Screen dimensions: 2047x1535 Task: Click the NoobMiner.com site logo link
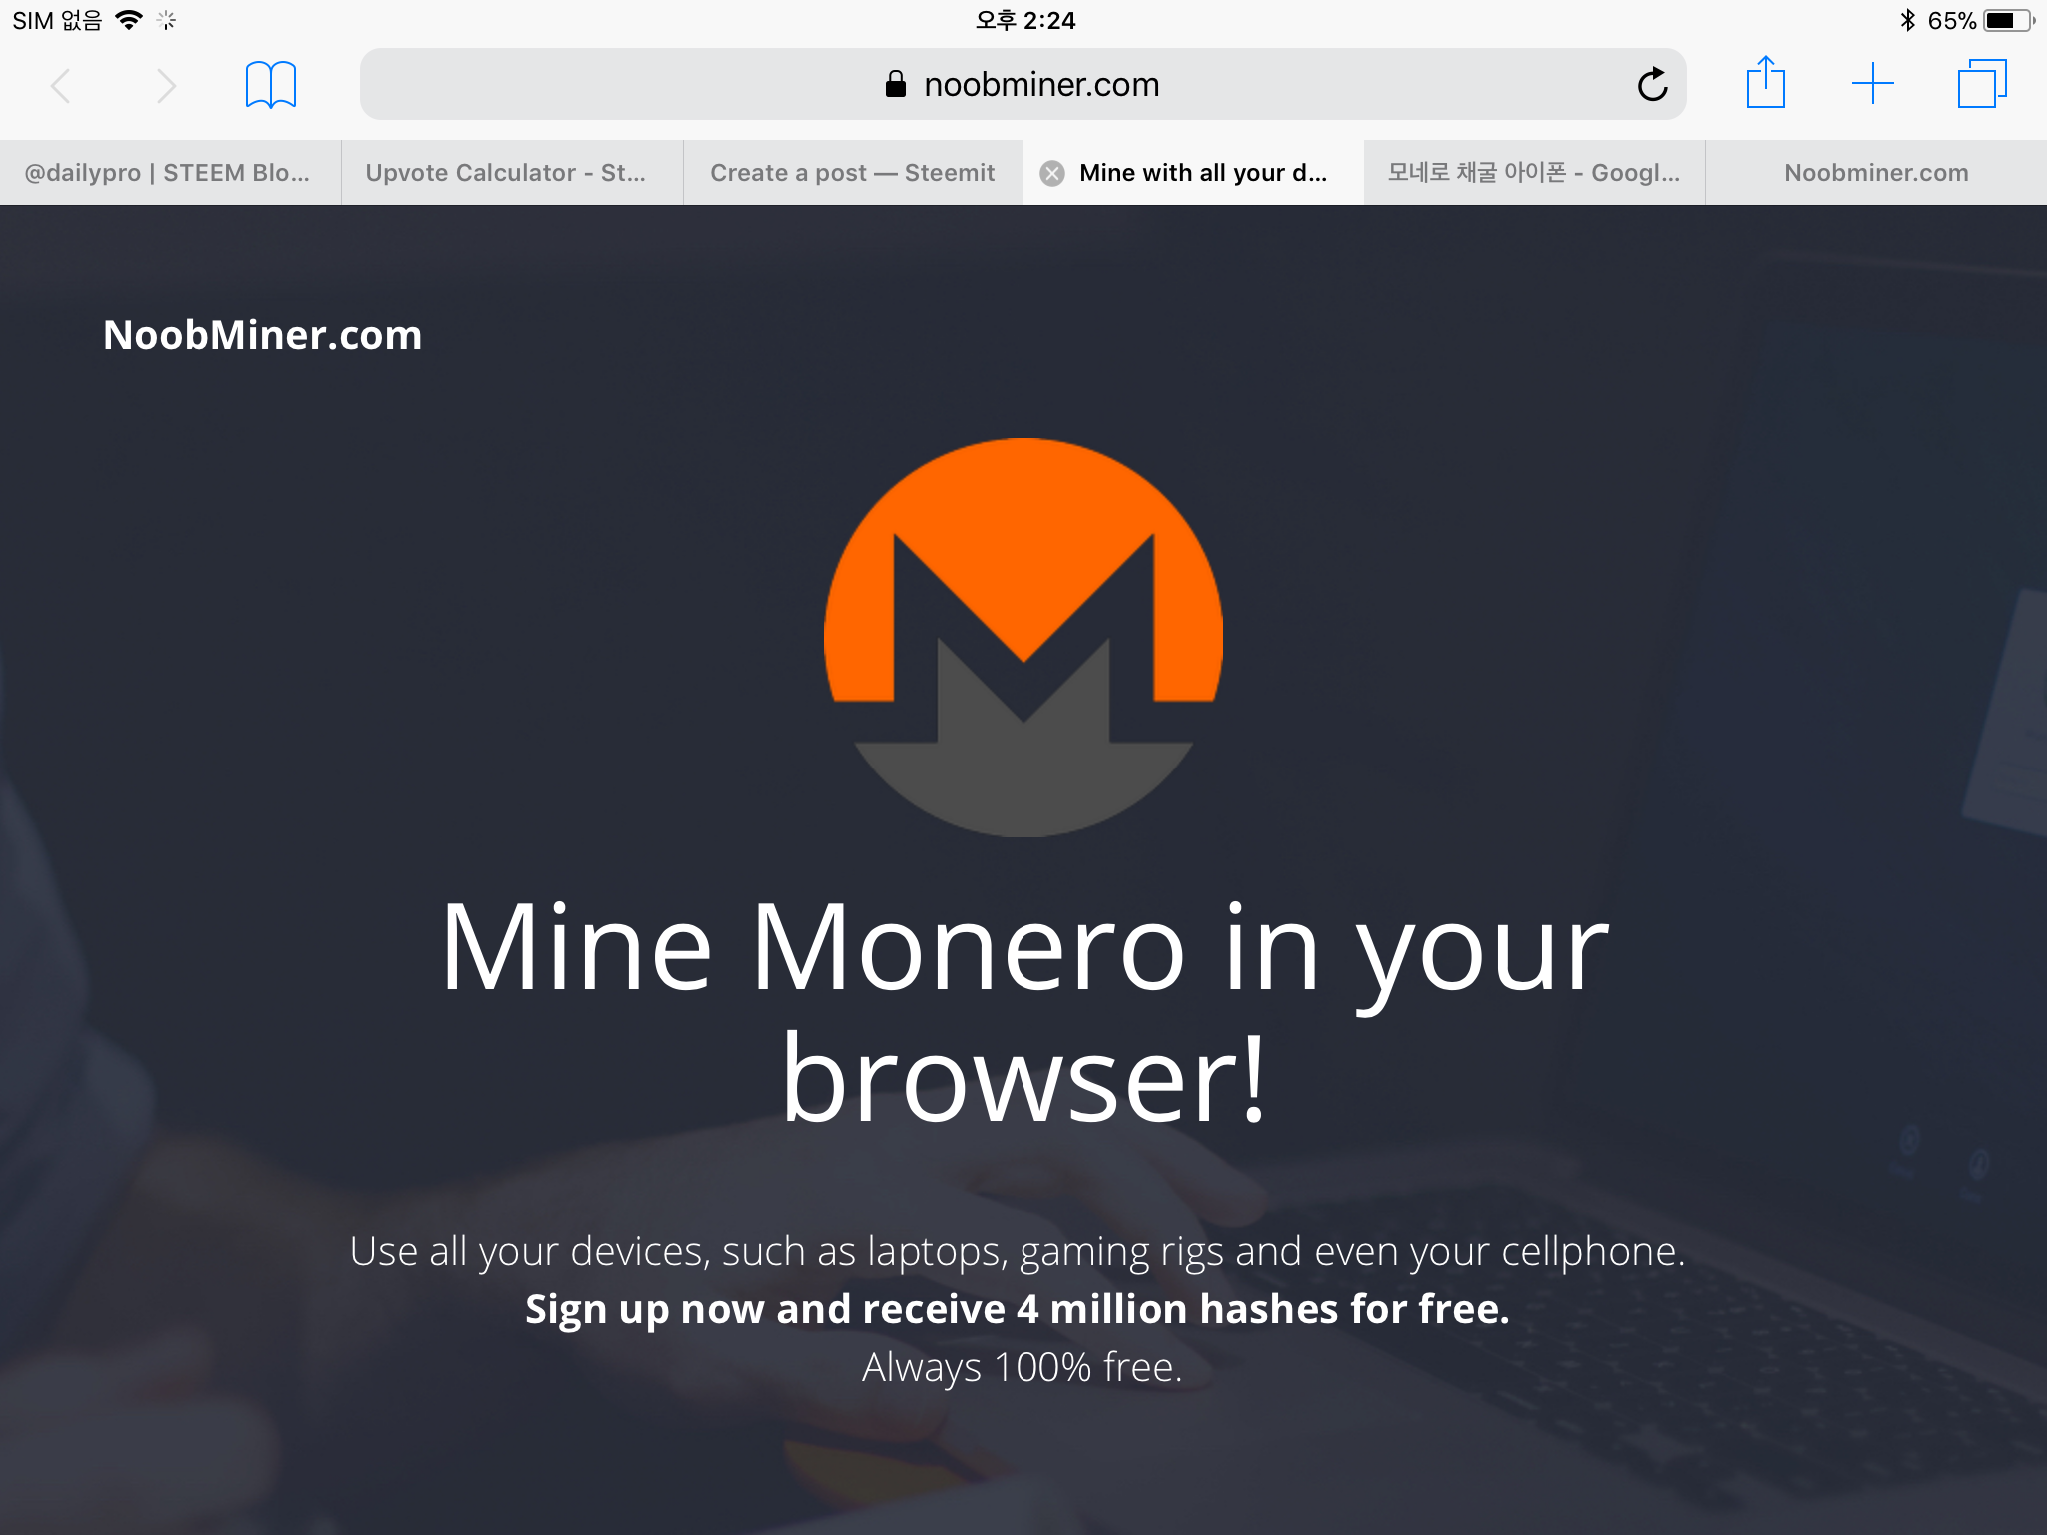click(x=263, y=335)
